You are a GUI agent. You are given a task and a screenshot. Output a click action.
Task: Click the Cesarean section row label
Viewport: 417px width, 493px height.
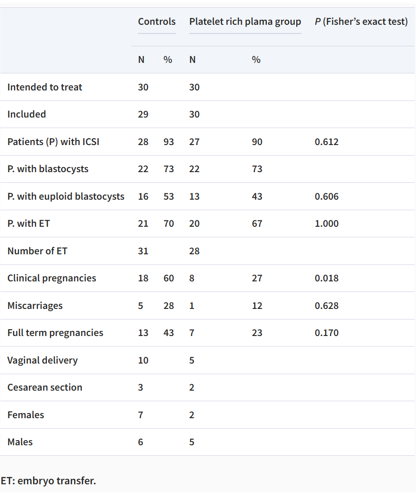[45, 387]
